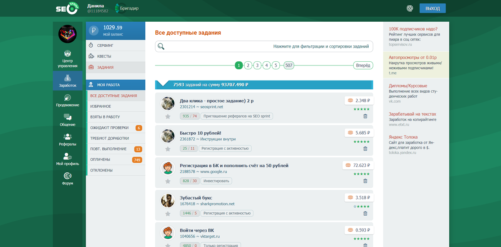
Task: Open the globe language icon near ВЫХОД
Action: point(410,8)
